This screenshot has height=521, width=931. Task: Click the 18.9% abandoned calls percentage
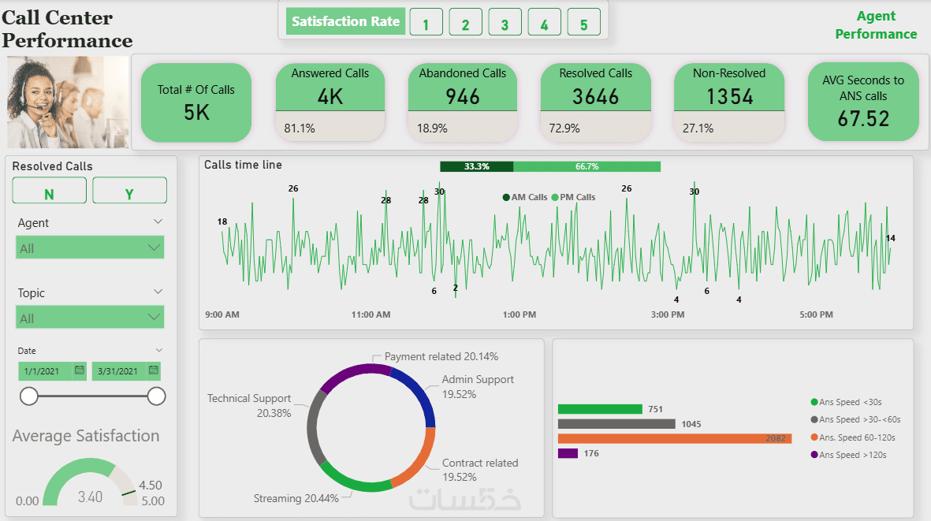(432, 128)
